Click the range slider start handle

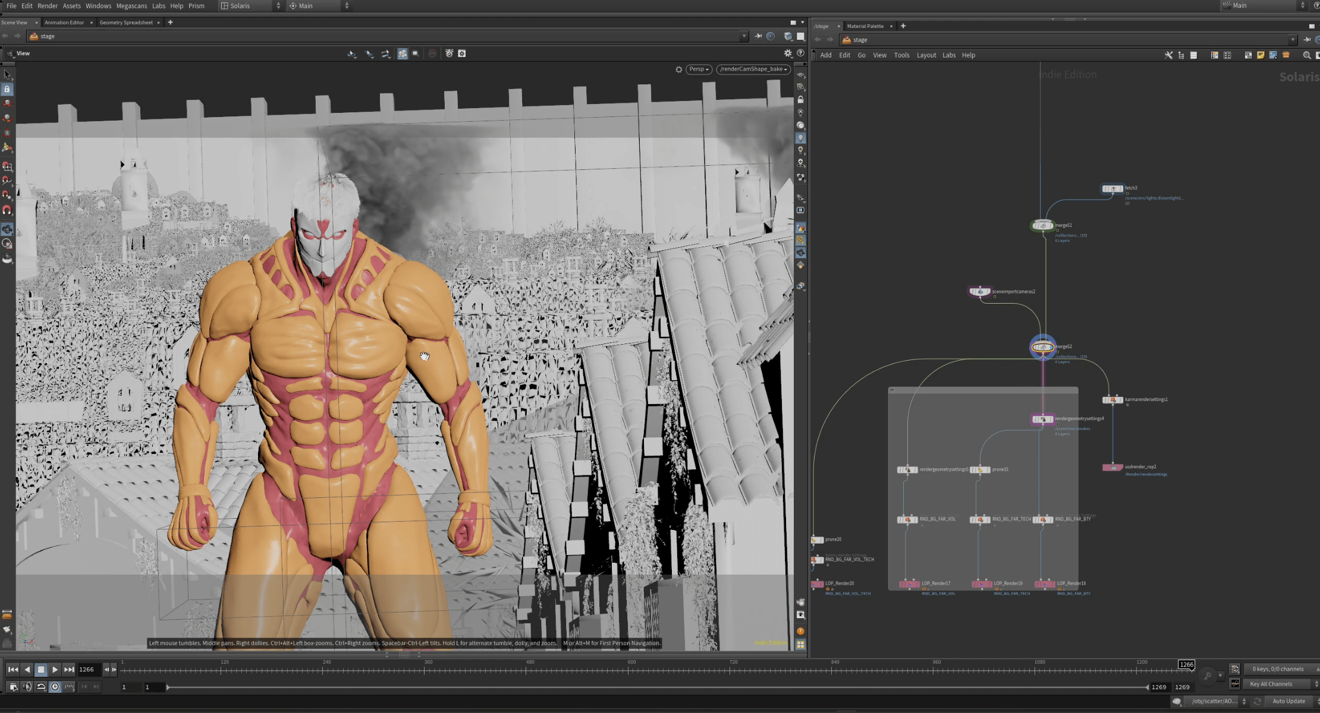point(168,687)
